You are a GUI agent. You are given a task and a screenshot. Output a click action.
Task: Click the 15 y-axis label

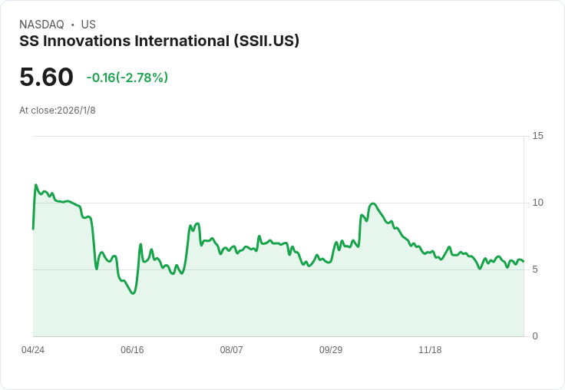[537, 136]
